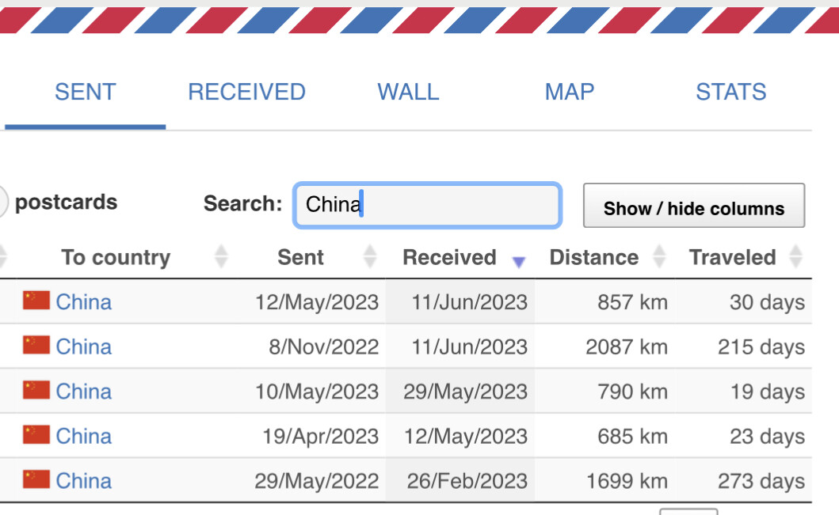839x515 pixels.
Task: Click China flag for 19/Apr/2023 postcard
Action: click(36, 435)
